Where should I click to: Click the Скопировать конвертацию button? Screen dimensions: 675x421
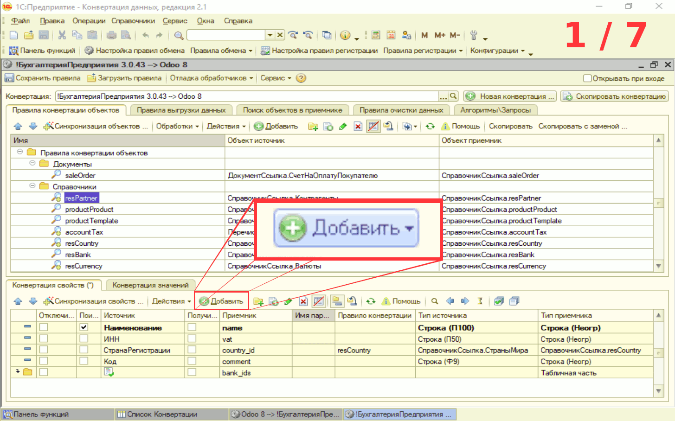tap(614, 96)
